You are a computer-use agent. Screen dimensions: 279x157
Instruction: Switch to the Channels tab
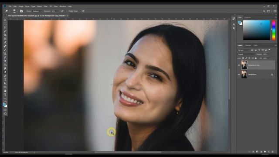[248, 45]
